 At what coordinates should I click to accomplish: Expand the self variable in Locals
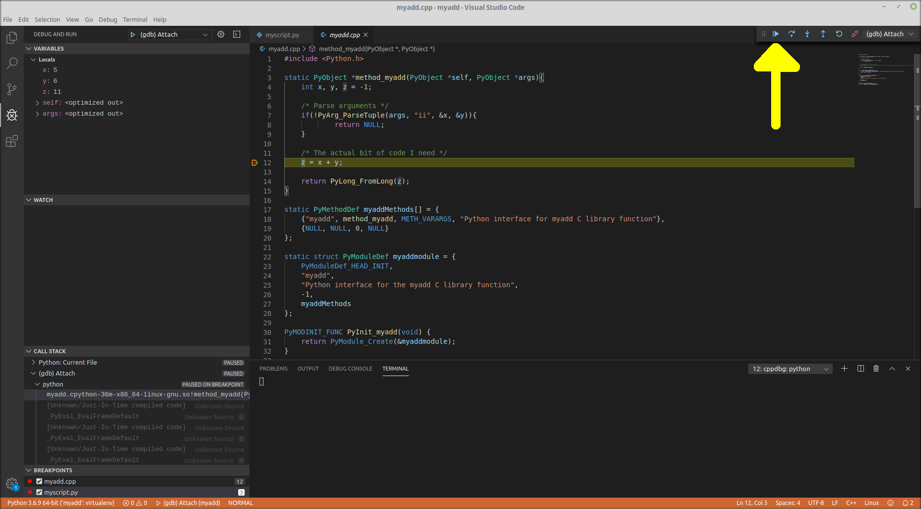click(x=37, y=103)
